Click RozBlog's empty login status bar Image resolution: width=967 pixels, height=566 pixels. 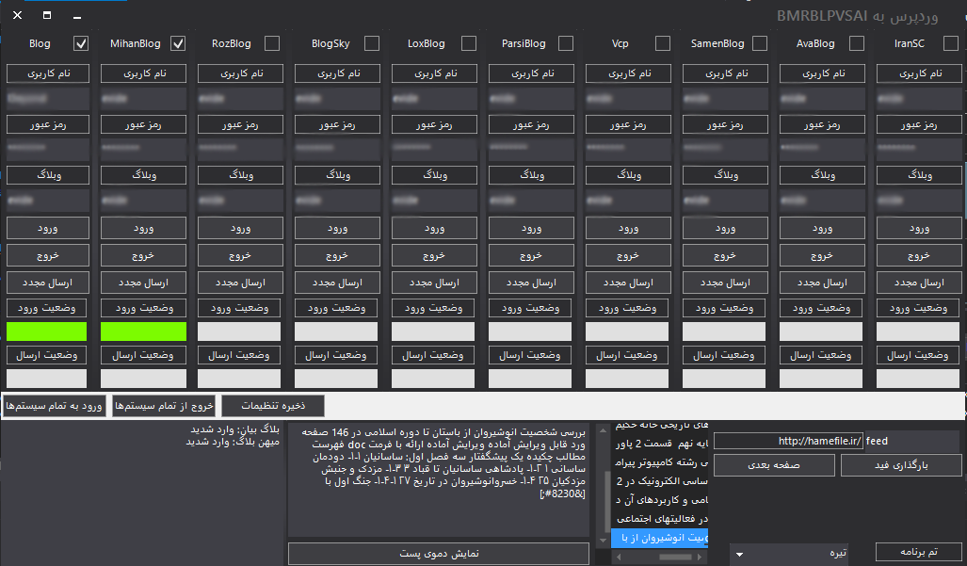(239, 332)
